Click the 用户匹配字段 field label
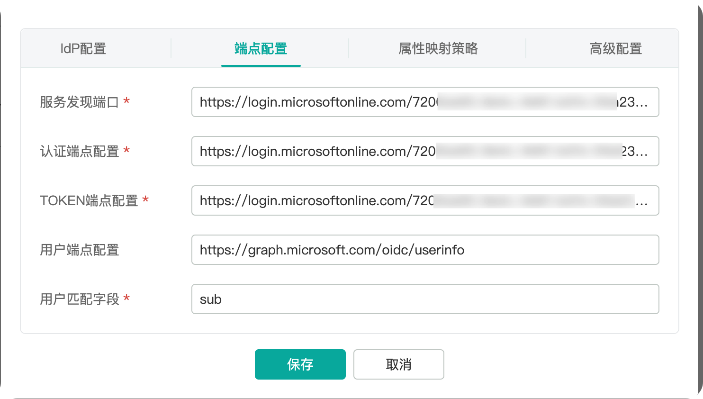 point(79,299)
